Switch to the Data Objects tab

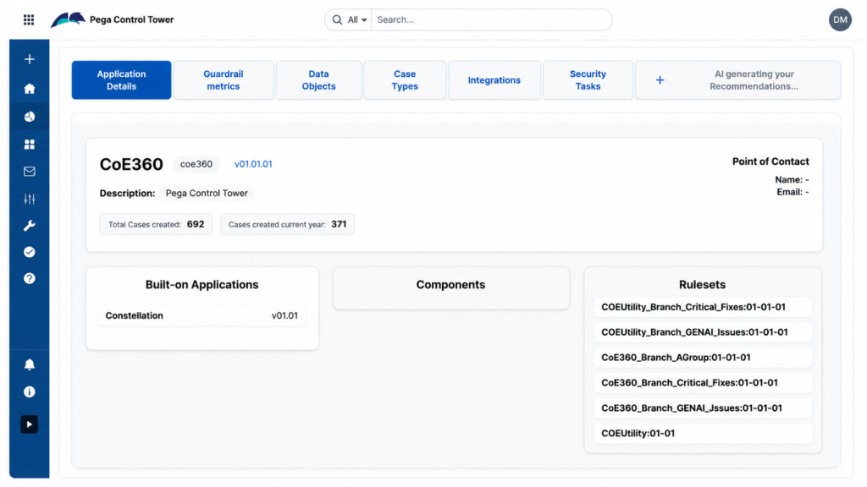(318, 80)
